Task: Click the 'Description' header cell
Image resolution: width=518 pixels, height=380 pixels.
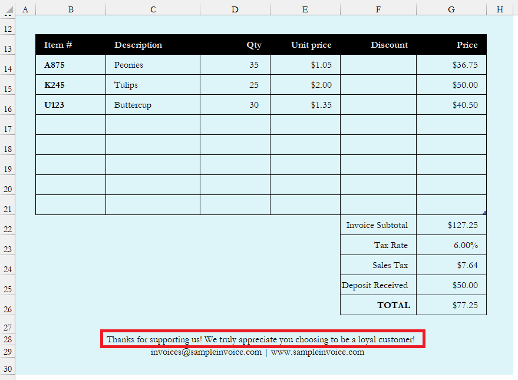Action: coord(153,45)
